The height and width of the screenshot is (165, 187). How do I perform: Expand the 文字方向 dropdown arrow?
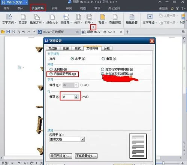point(16,22)
